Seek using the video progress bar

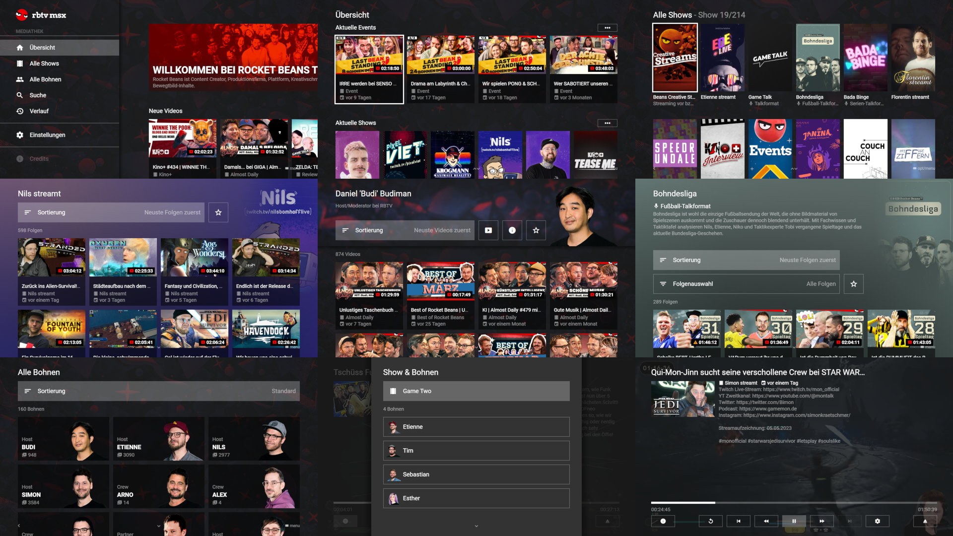794,503
